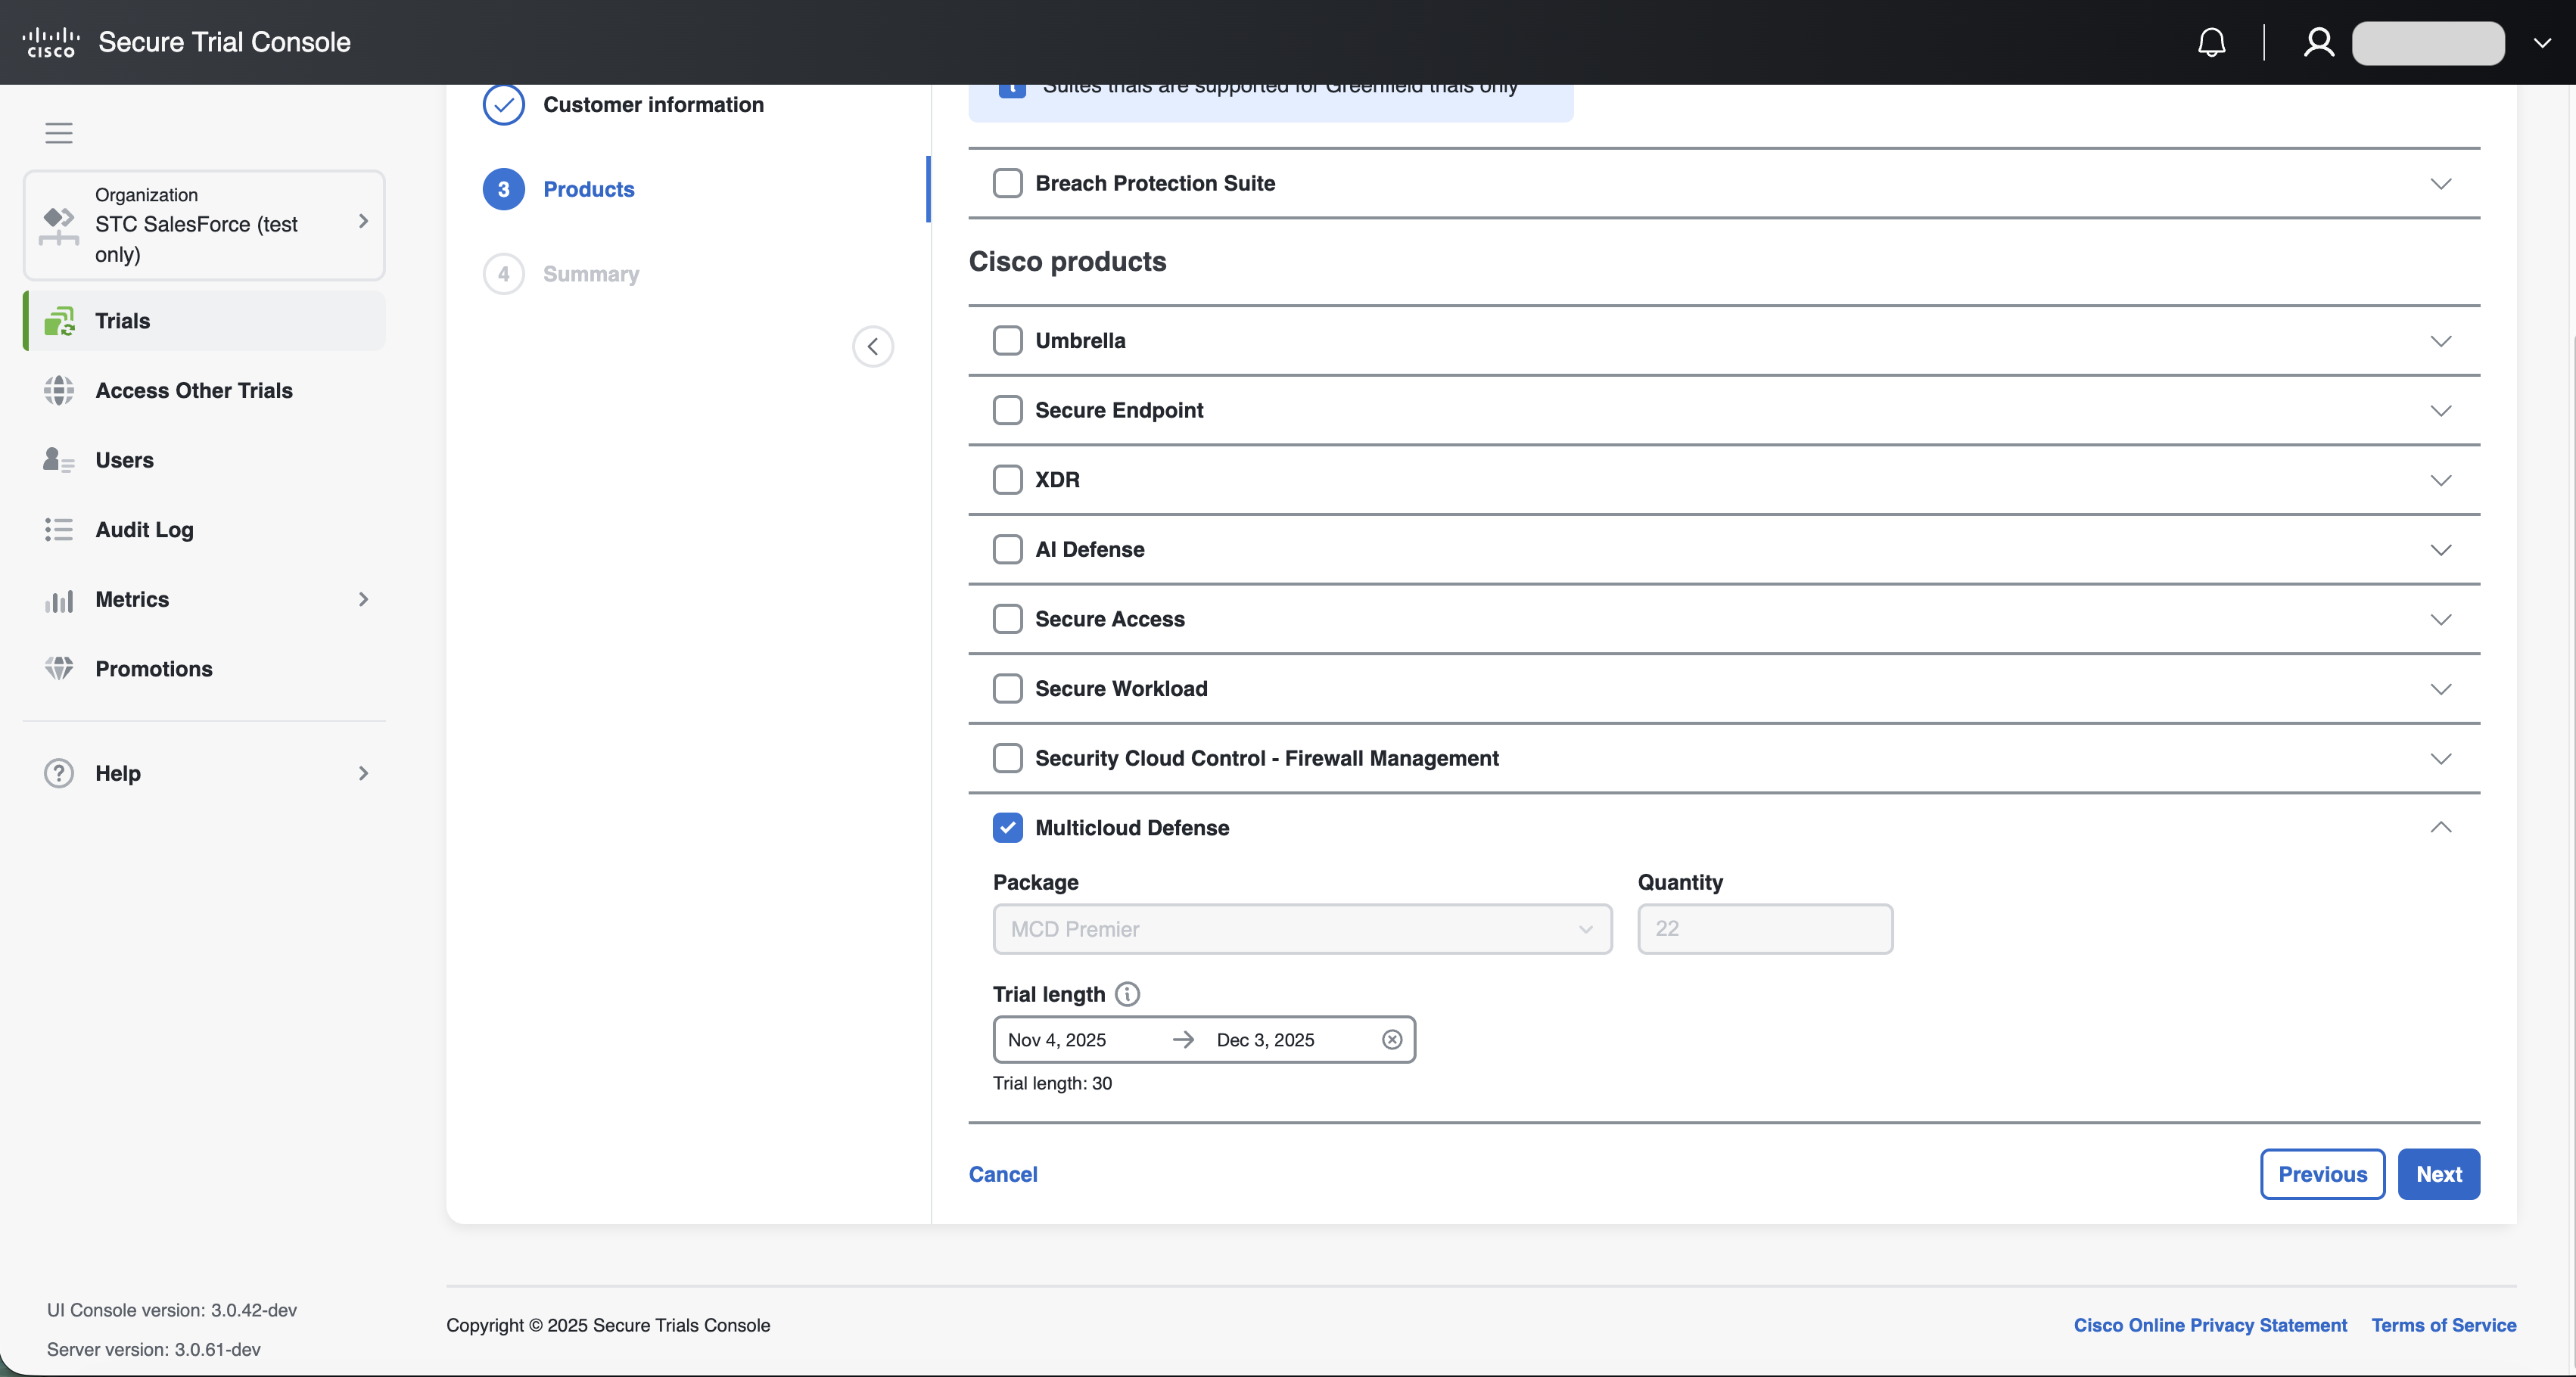Screen dimensions: 2576x1377
Task: Open the Audit Log menu item
Action: tap(144, 530)
